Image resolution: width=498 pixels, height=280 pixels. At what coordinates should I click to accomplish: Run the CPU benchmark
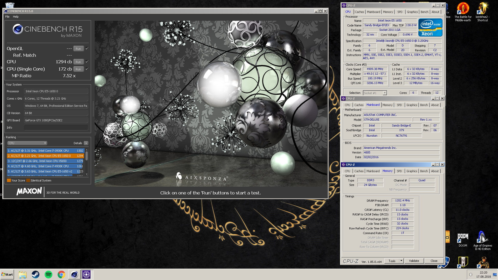78,62
